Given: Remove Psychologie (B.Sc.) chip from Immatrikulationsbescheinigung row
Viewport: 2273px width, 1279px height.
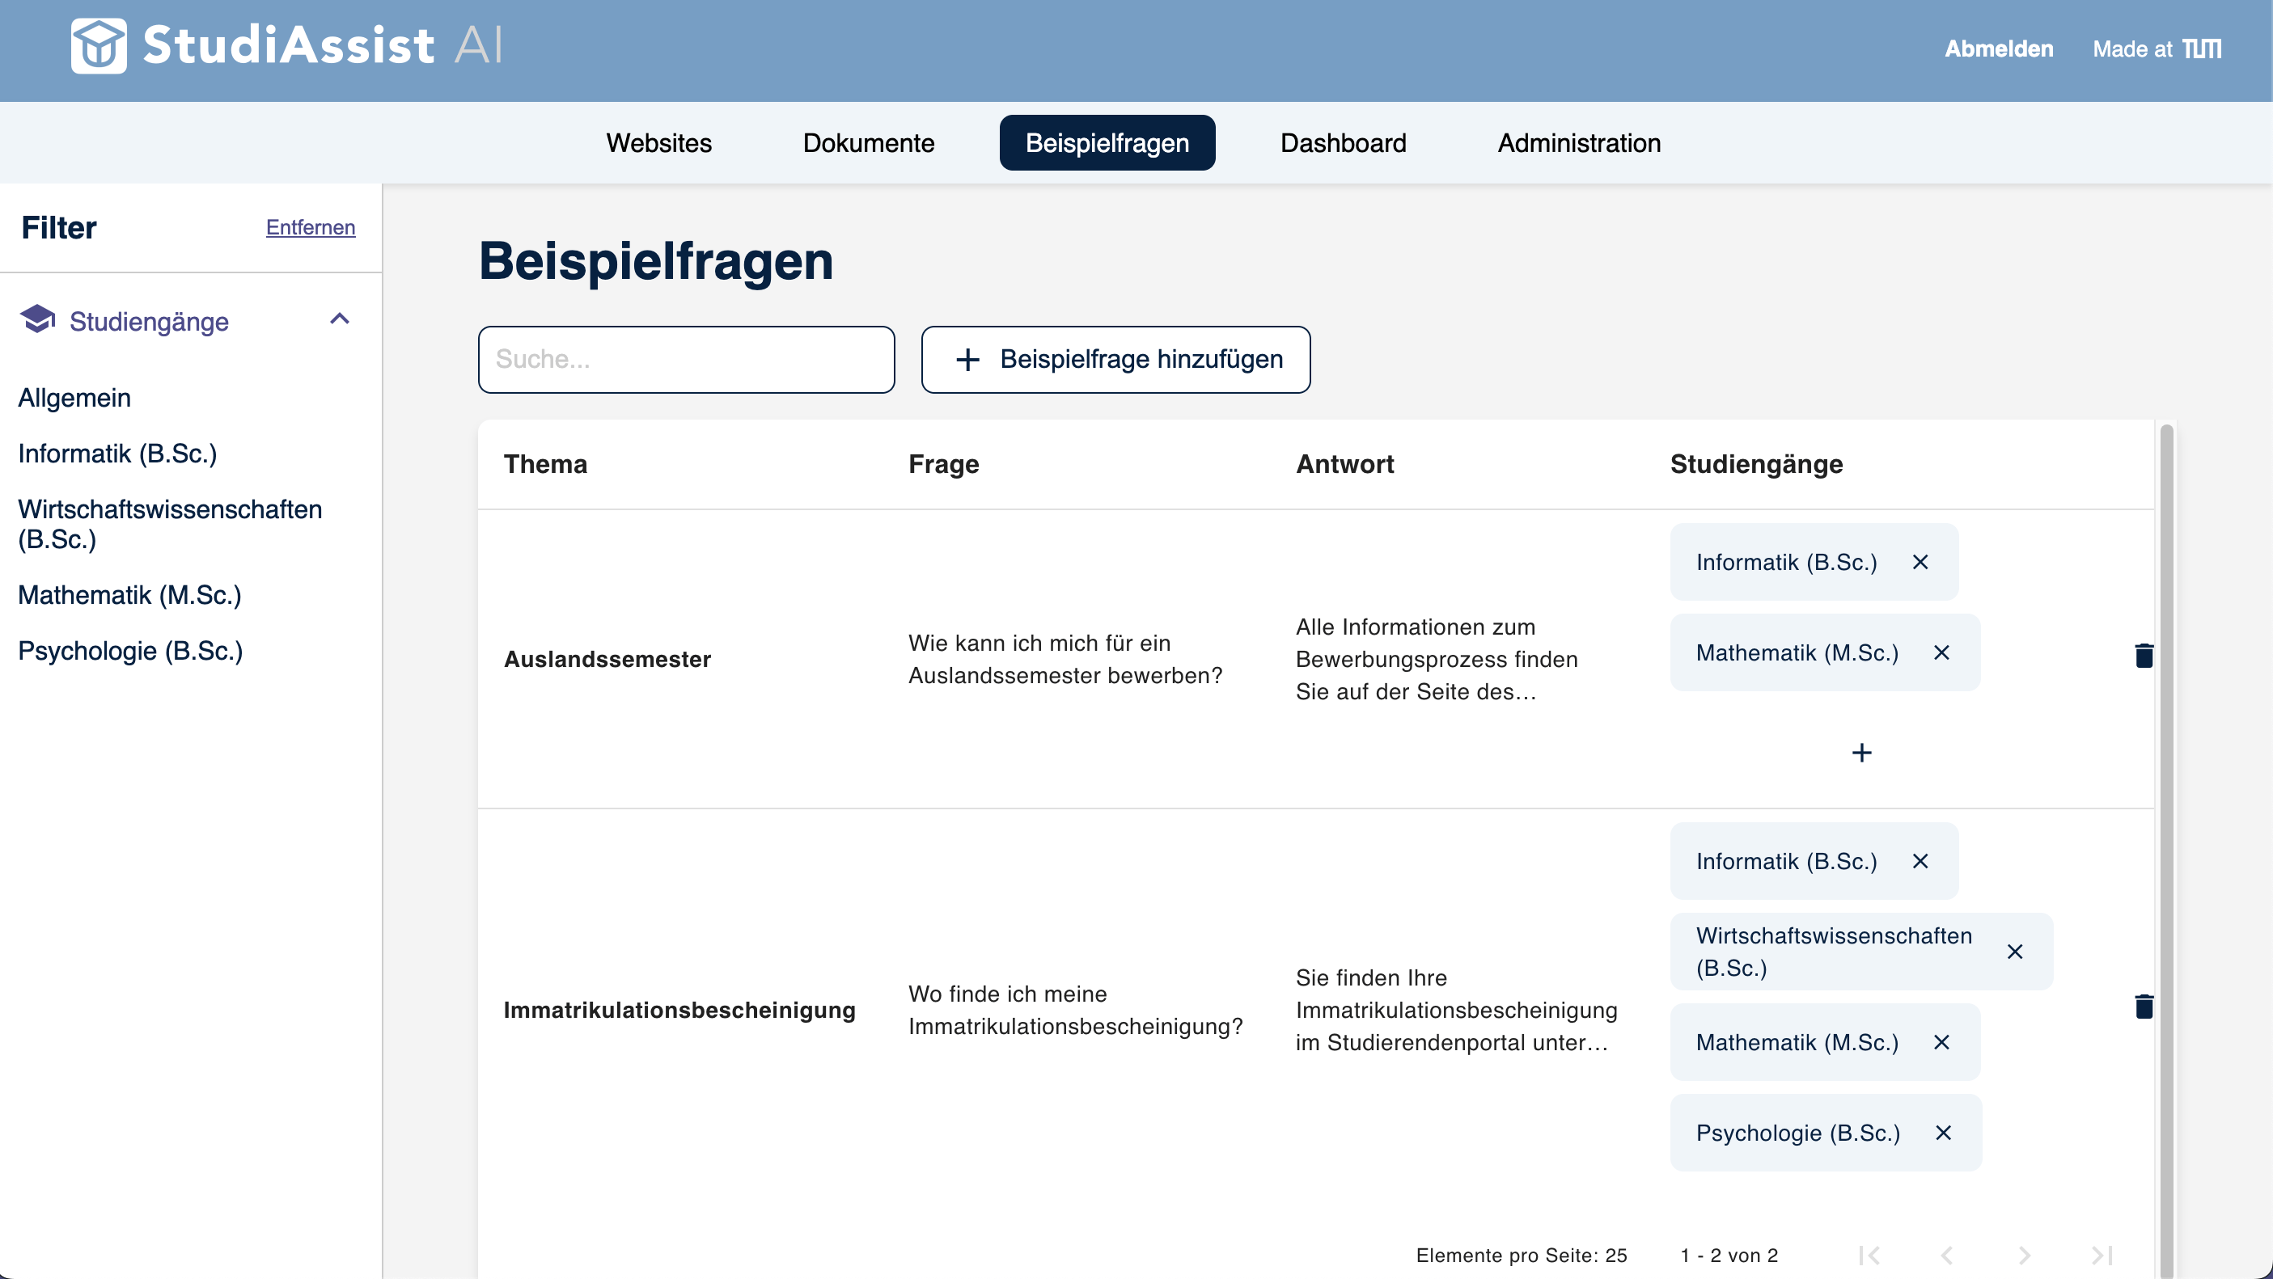Looking at the screenshot, I should click(x=1943, y=1133).
